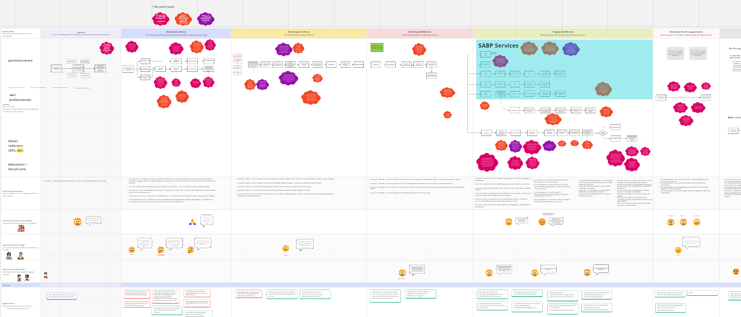Image resolution: width=741 pixels, height=317 pixels.
Task: Click the 'parents/carers' swimlane label
Action: (x=20, y=61)
